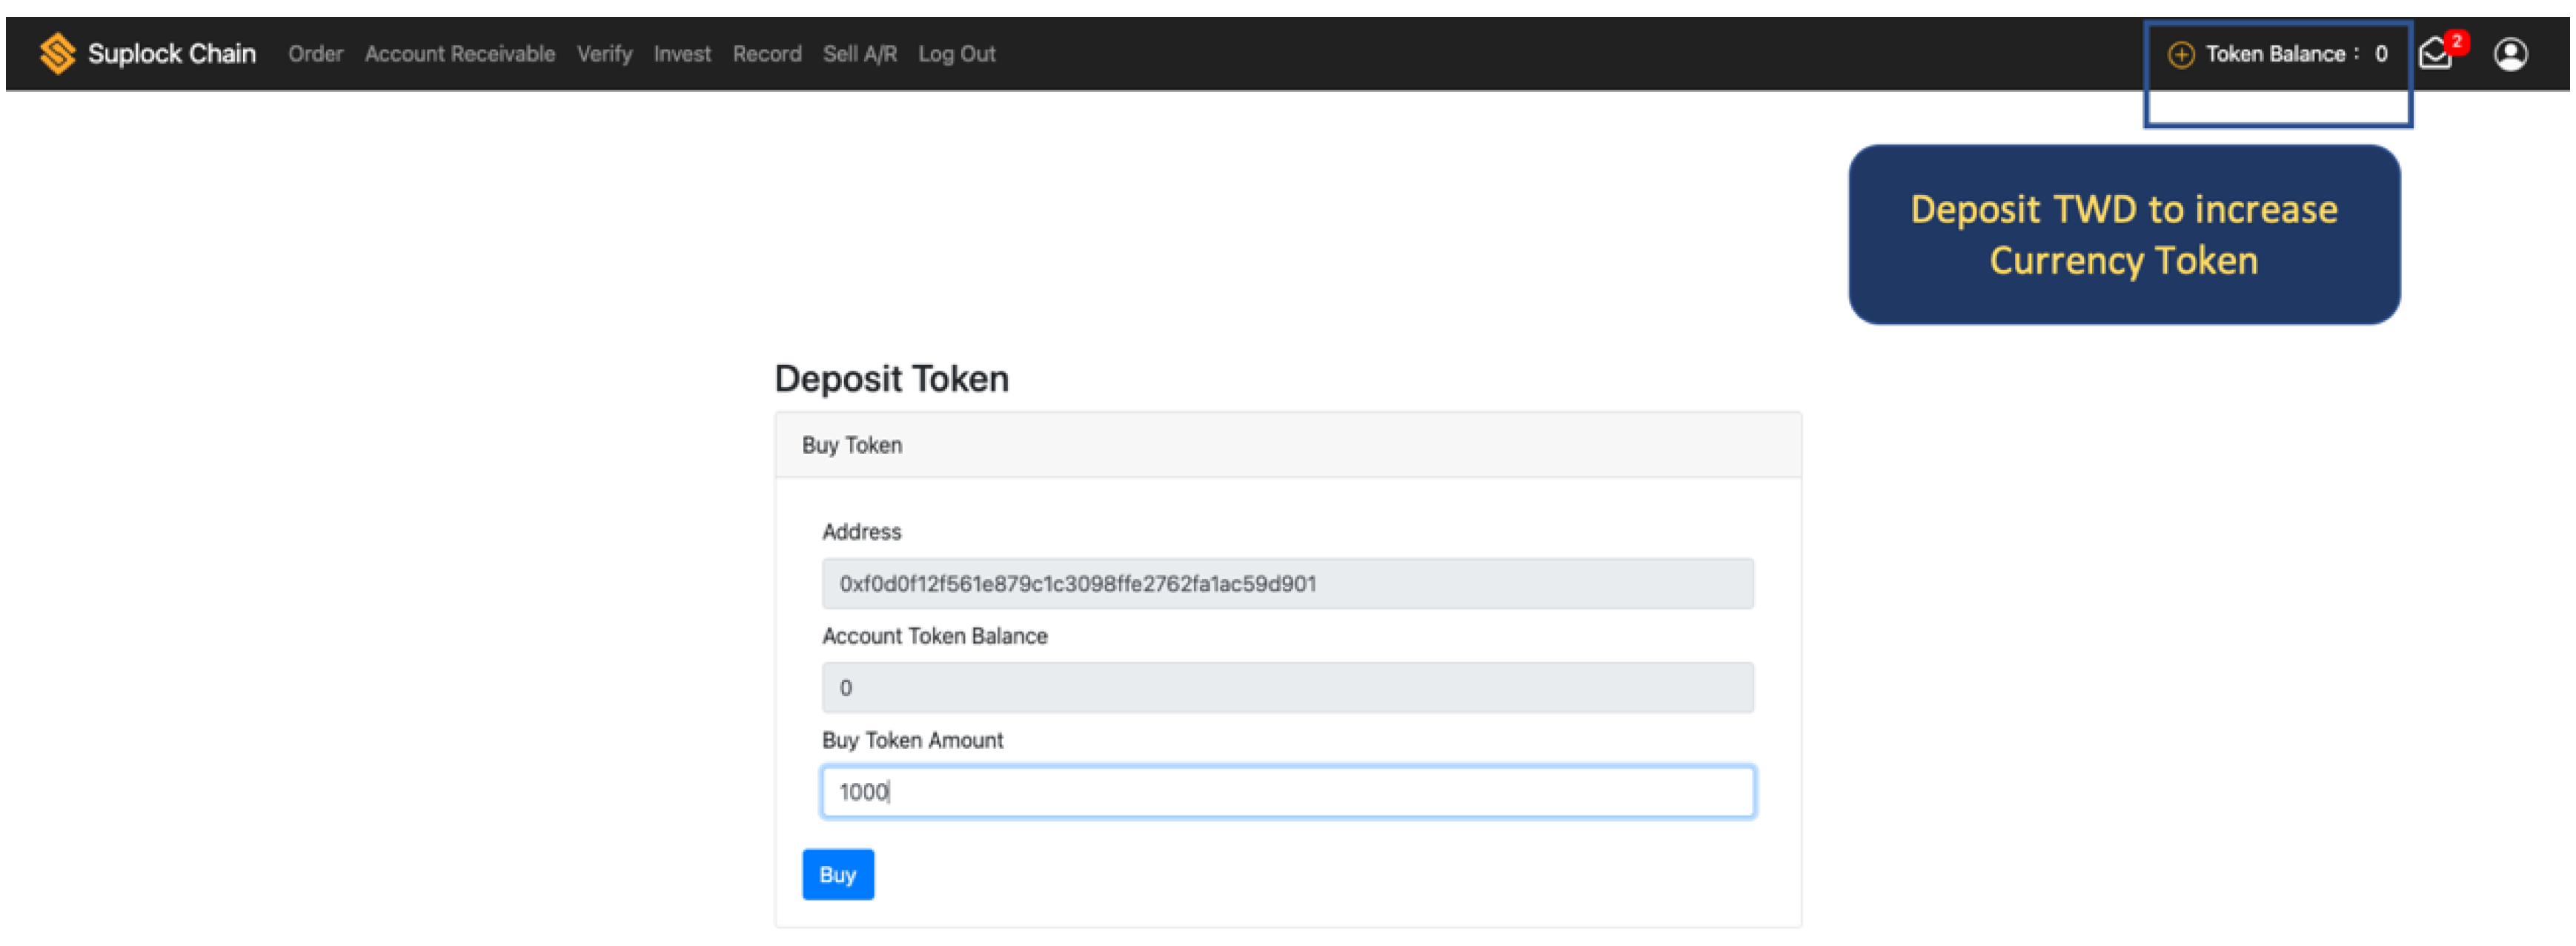Screen dimensions: 2576x946
Task: Open the Record navigation item
Action: click(x=766, y=54)
